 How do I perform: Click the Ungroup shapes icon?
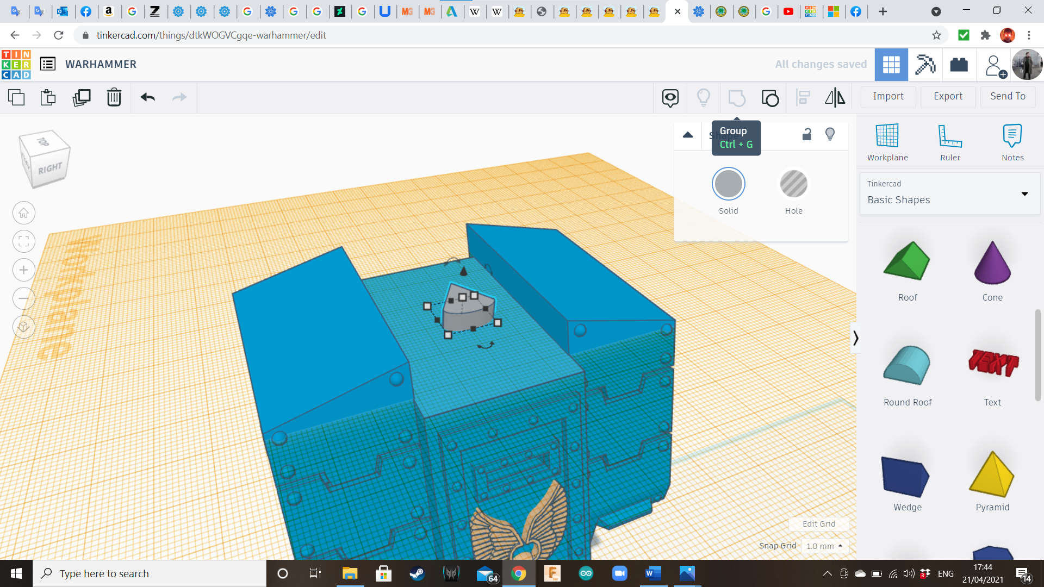click(770, 98)
